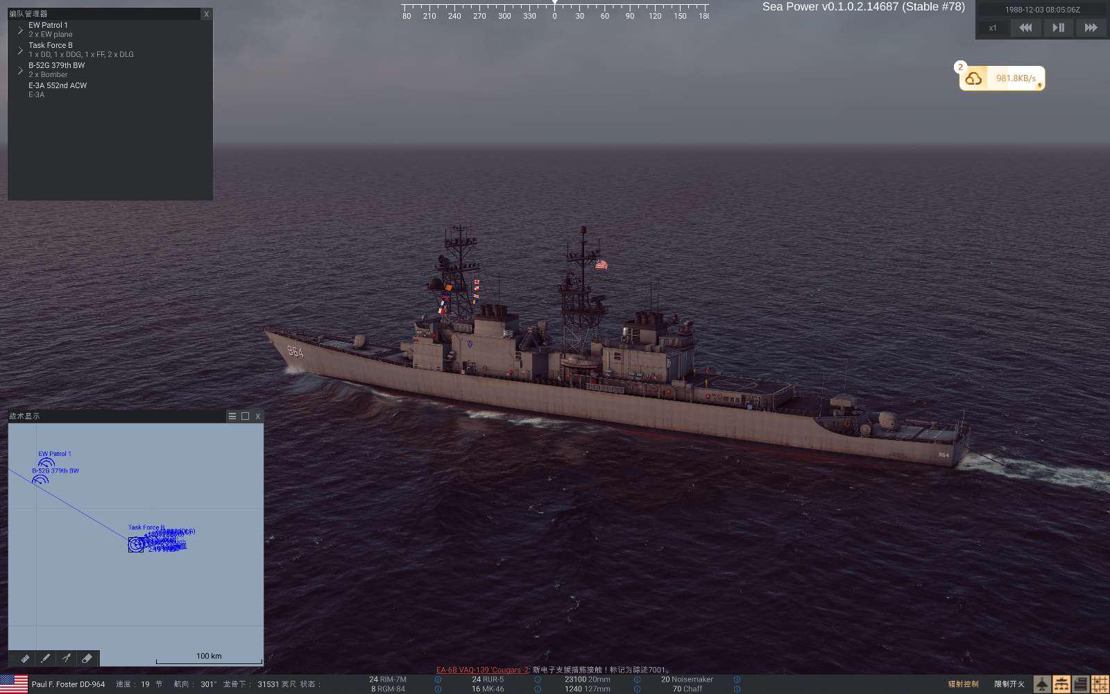Viewport: 1110px width, 694px height.
Task: Expand the B-52G 379th BW group
Action: coord(20,71)
